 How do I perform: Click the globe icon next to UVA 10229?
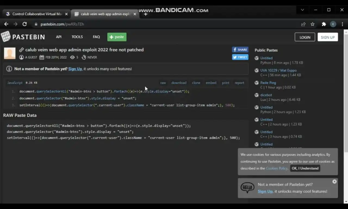click(257, 70)
